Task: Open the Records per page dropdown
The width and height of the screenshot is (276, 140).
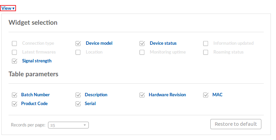Action: pyautogui.click(x=68, y=125)
